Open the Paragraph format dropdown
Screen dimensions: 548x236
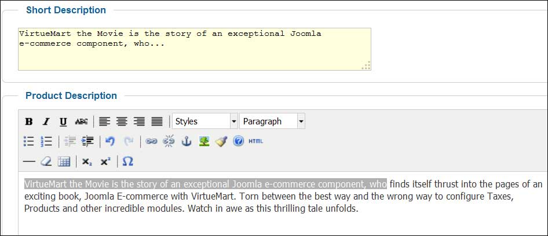[x=272, y=121]
